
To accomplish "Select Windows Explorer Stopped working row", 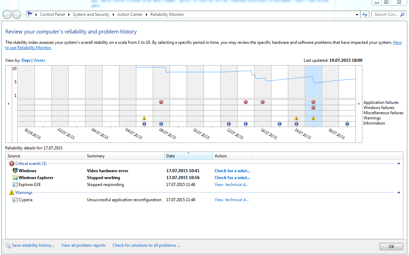I will [204, 178].
